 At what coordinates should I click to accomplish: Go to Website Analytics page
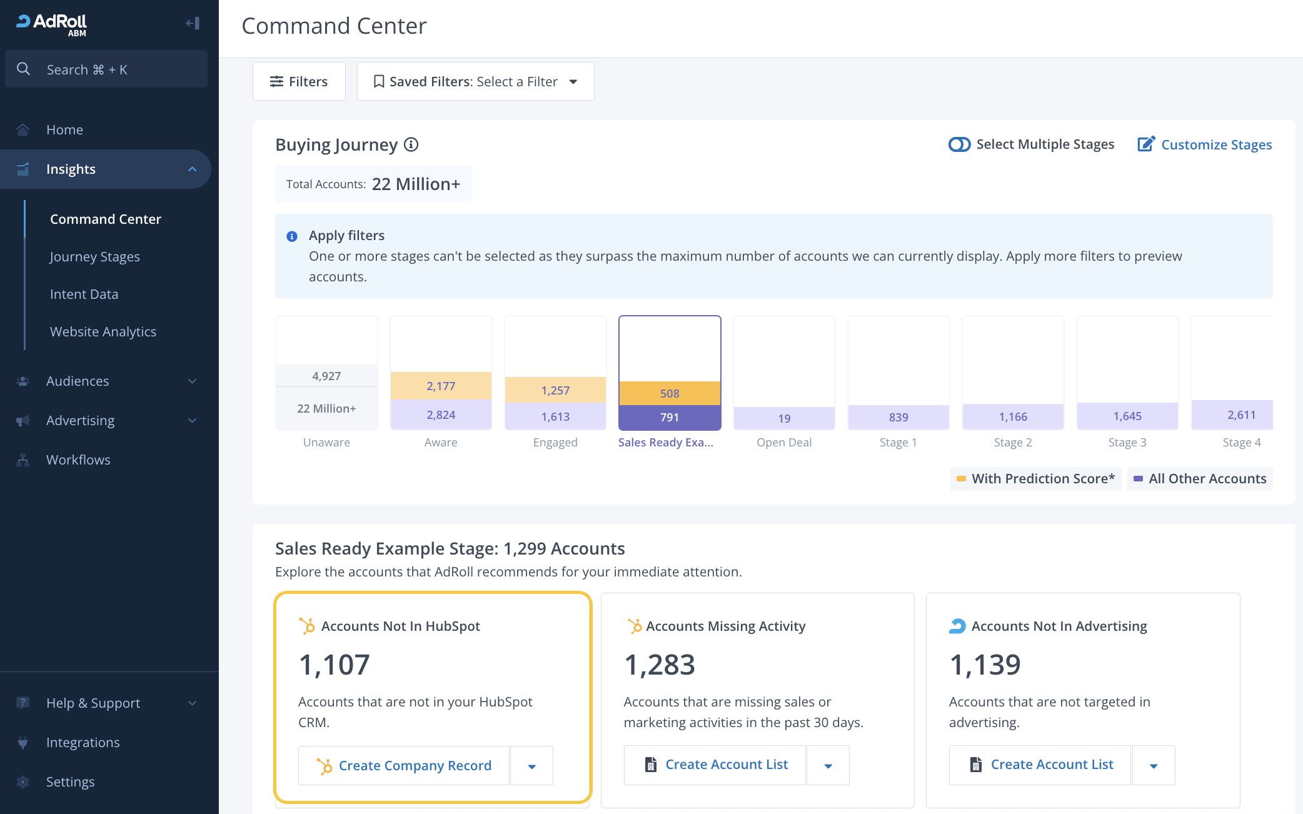point(103,332)
